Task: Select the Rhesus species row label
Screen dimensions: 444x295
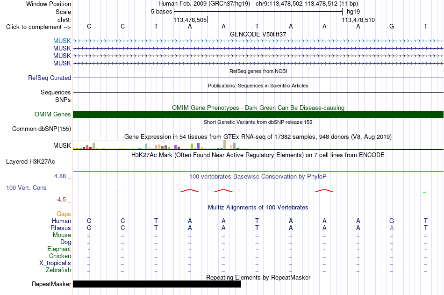Action: coord(61,228)
